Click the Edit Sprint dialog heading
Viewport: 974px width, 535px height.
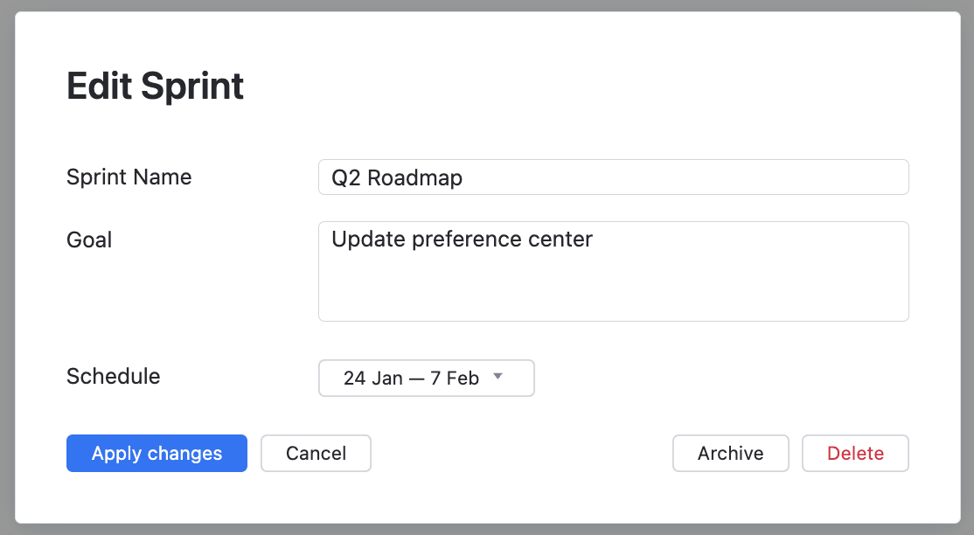point(155,87)
